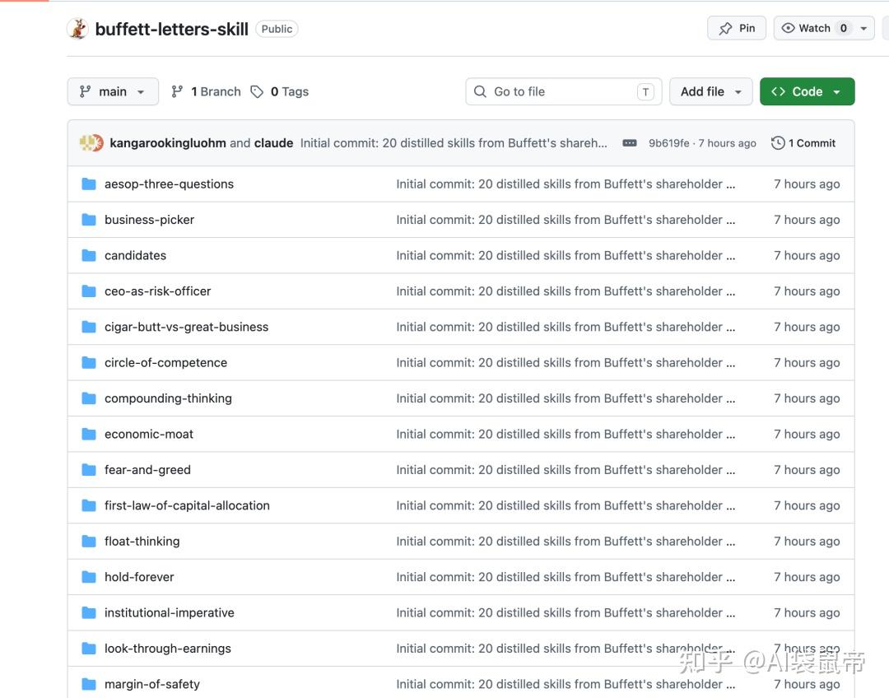Screen dimensions: 889x698
Task: Click the folder icon beside aesop-three-questions
Action: coord(89,184)
